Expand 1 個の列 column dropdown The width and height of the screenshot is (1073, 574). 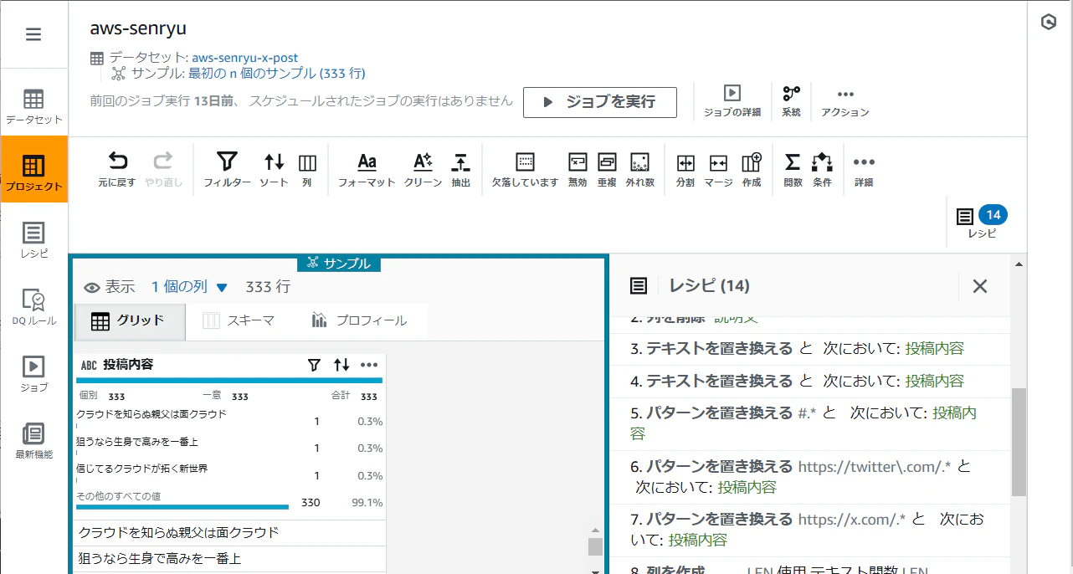189,287
